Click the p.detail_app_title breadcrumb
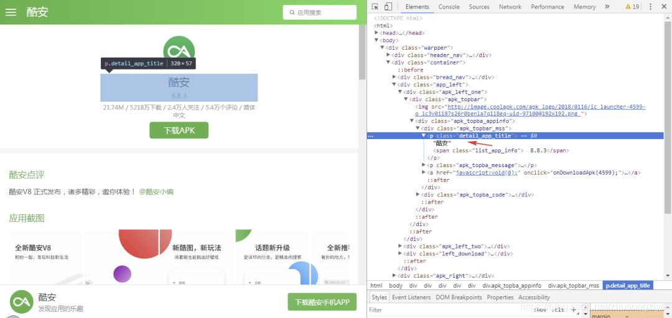Viewport: 672px width, 318px height. coord(628,286)
